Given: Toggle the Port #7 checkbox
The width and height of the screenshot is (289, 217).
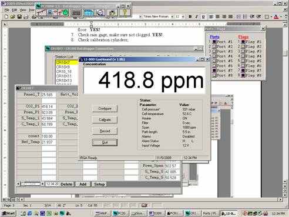Looking at the screenshot, I should point(214,71).
